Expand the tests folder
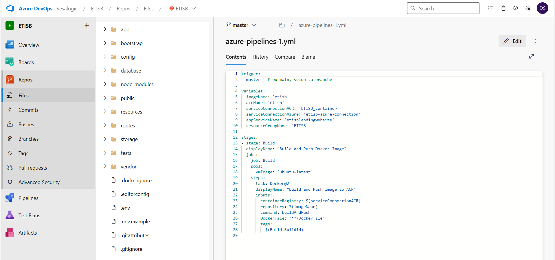The image size is (555, 260). (105, 153)
